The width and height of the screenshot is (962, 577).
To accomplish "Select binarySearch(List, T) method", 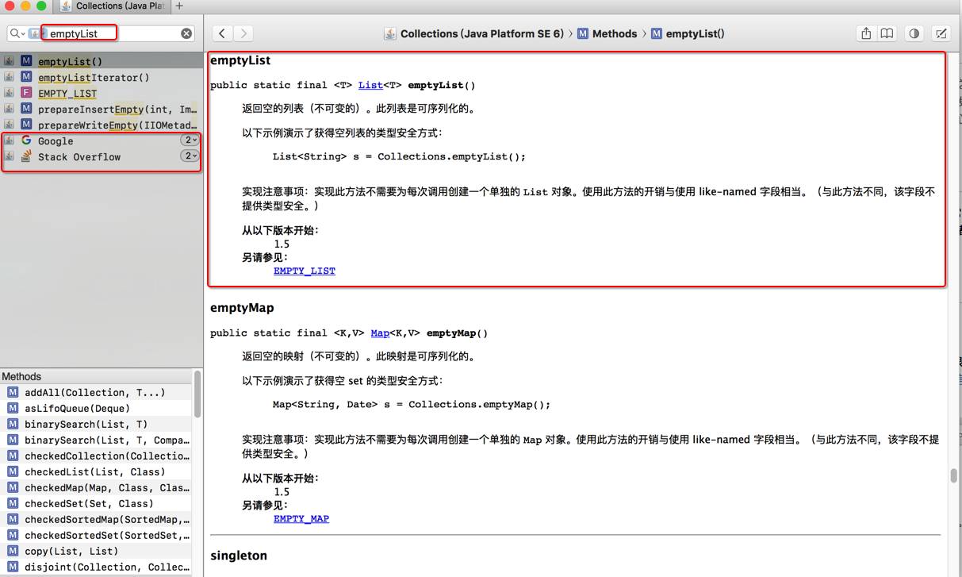I will tap(95, 424).
